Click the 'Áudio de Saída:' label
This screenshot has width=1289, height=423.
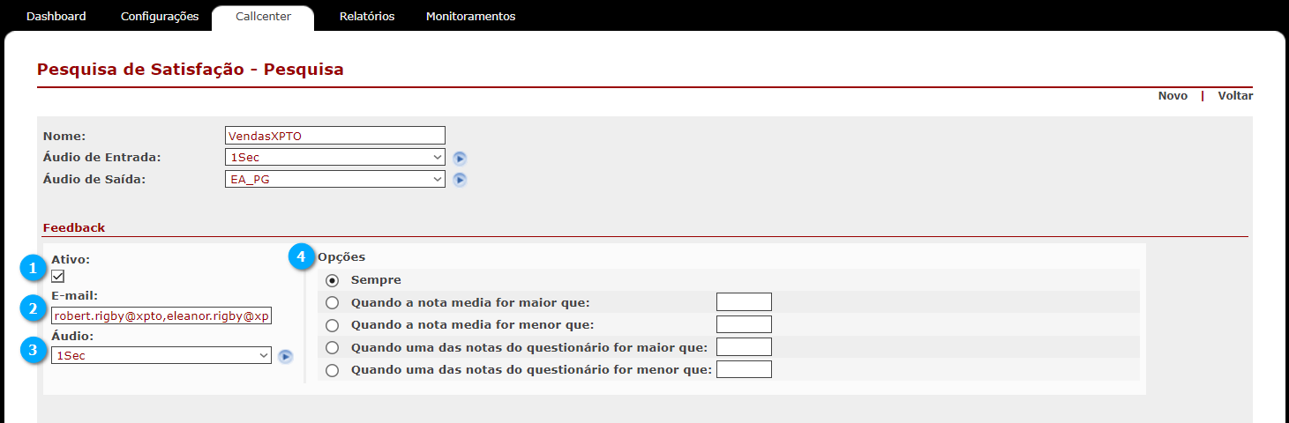pyautogui.click(x=94, y=179)
